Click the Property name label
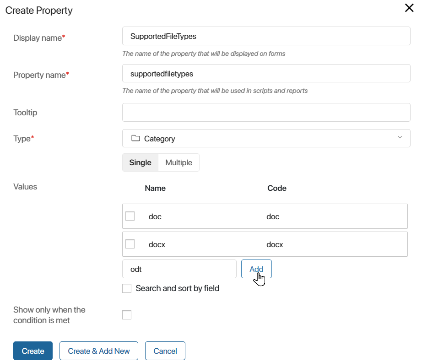 [x=41, y=75]
